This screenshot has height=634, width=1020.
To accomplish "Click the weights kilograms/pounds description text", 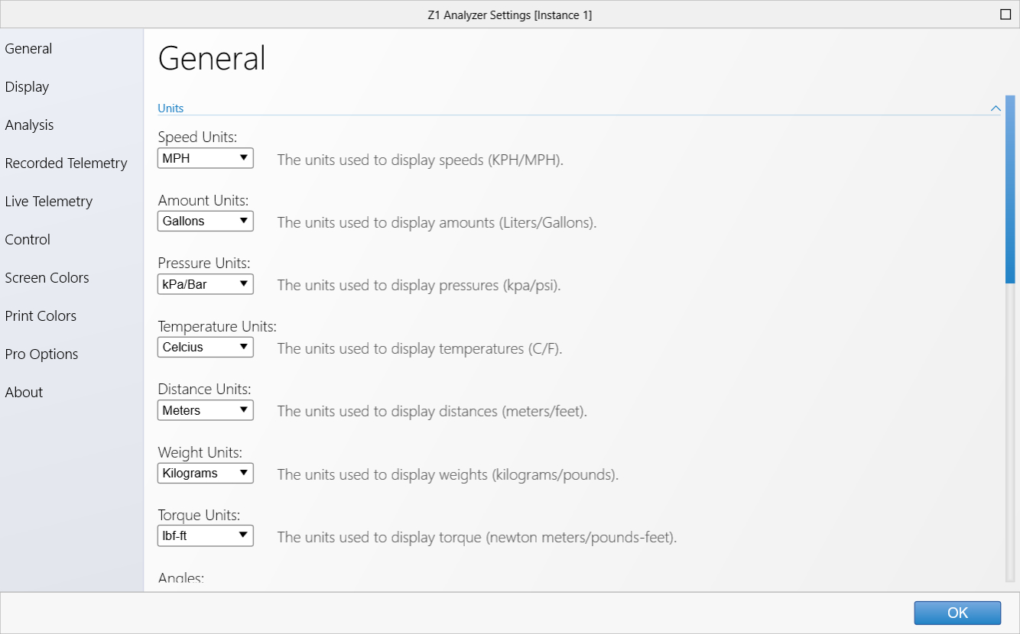I will (x=447, y=475).
